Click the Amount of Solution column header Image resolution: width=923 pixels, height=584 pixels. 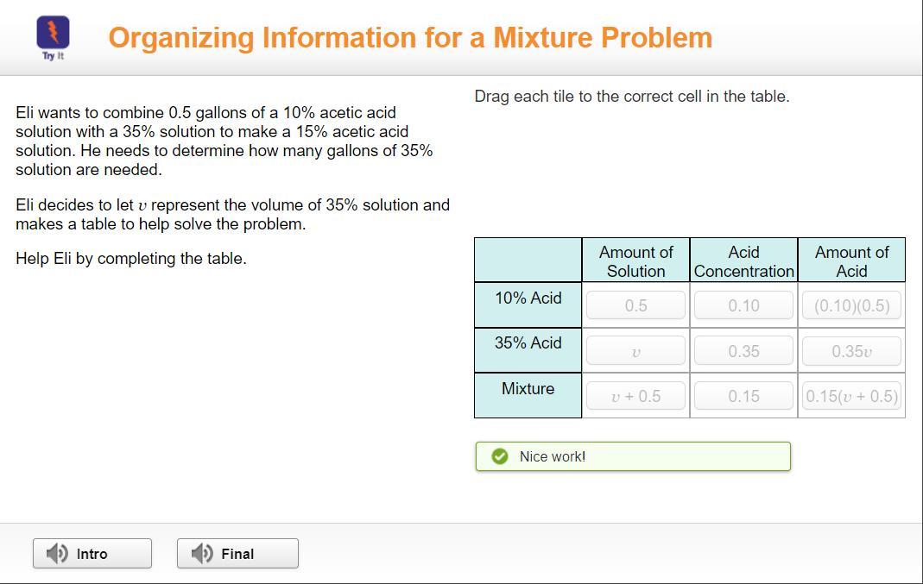[635, 261]
